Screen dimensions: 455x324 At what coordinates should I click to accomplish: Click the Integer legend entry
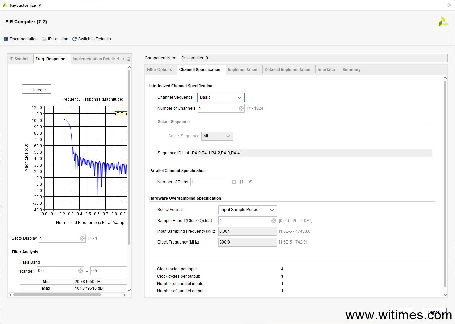(36, 90)
